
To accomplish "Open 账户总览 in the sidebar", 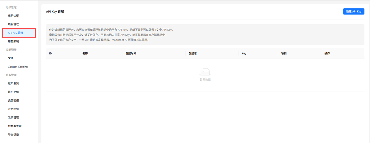I will coord(13,83).
